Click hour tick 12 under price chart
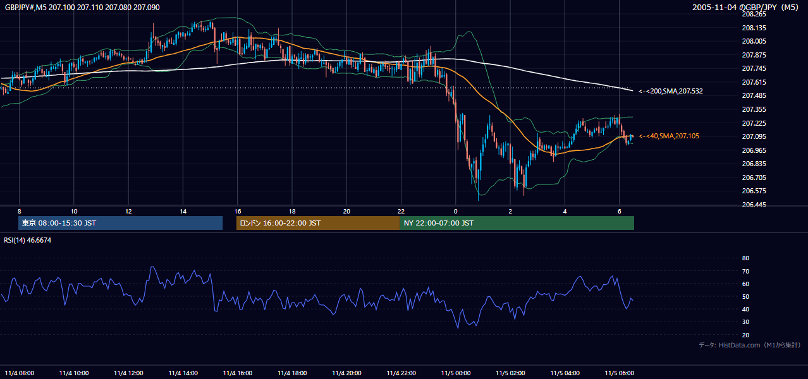 pyautogui.click(x=128, y=211)
